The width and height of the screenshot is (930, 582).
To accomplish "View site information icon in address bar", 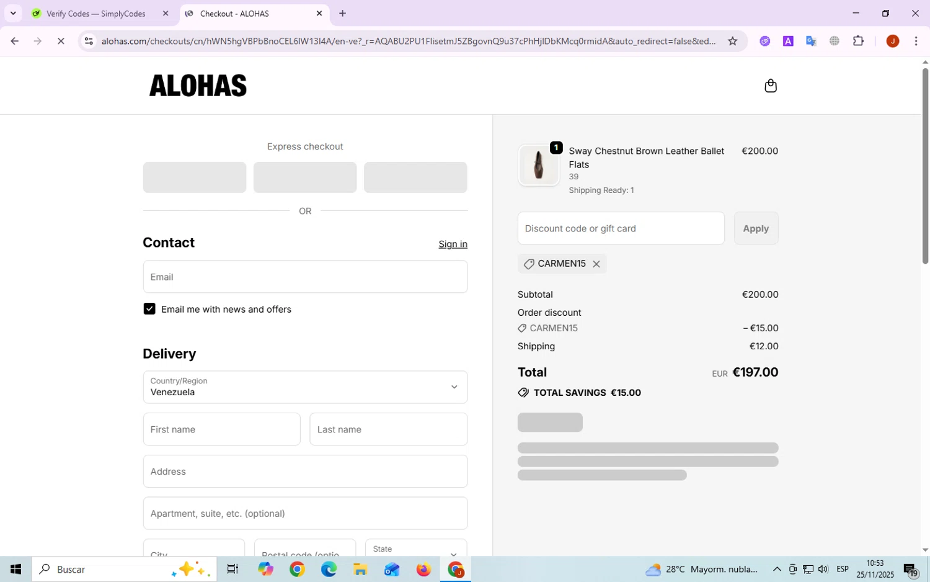I will click(89, 41).
